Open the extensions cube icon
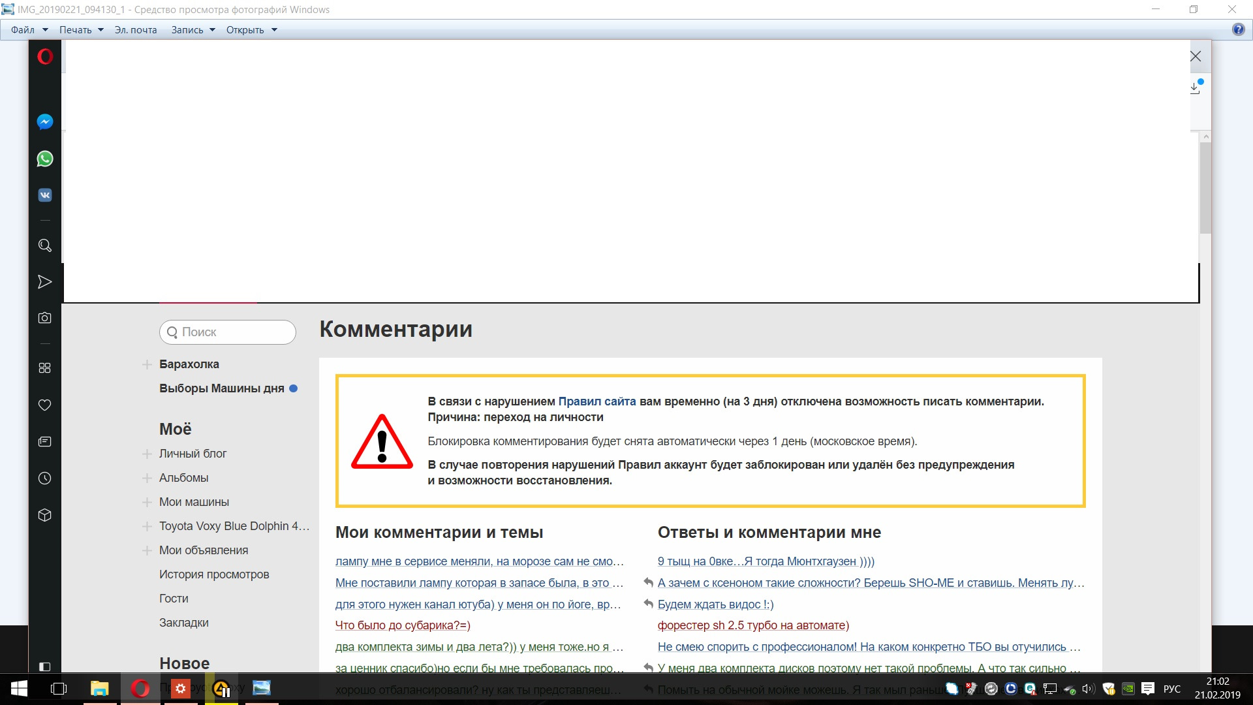 [44, 515]
